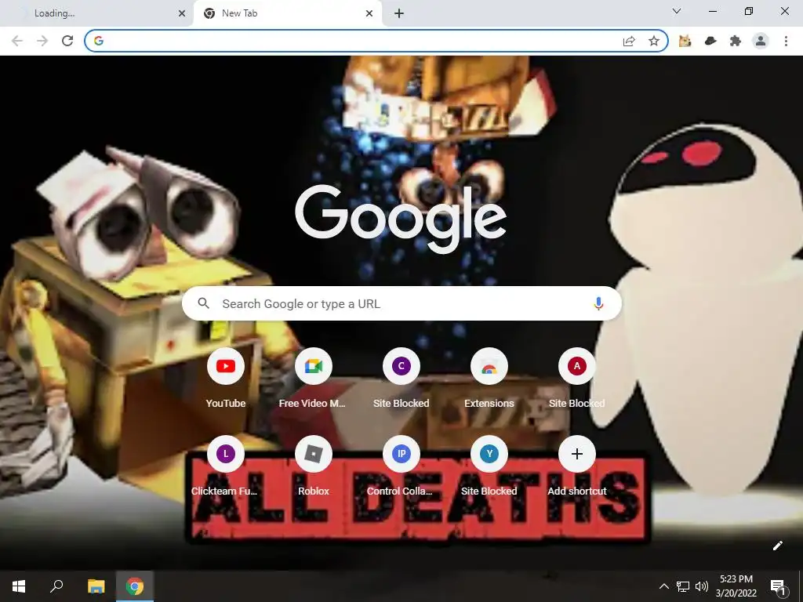Customize this page with pencil icon
The width and height of the screenshot is (803, 602).
point(777,546)
